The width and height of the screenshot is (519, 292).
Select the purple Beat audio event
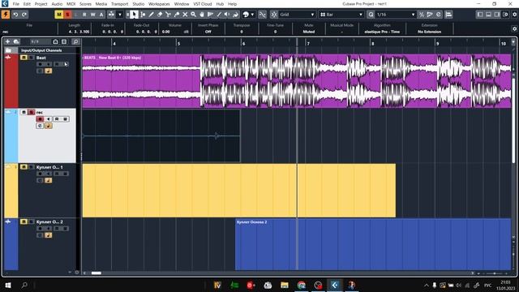[297, 81]
